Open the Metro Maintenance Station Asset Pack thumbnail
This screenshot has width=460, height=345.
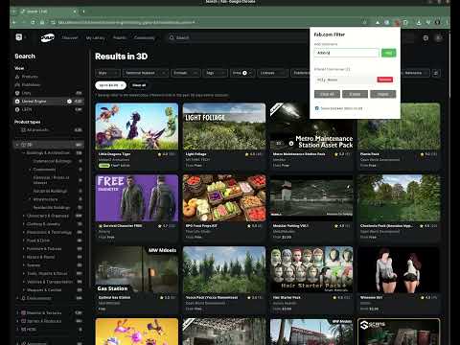311,126
